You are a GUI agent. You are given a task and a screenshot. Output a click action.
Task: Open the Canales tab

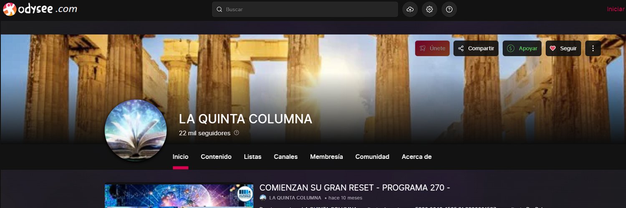coord(285,157)
